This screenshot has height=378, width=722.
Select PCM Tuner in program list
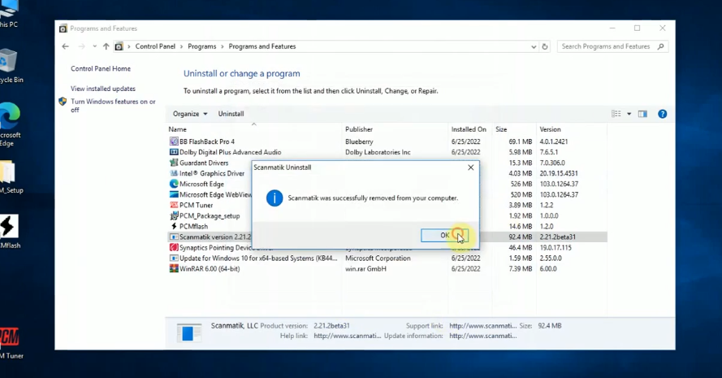[x=196, y=205]
